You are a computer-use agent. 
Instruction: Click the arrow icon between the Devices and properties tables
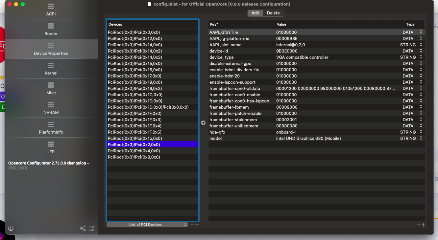(203, 123)
